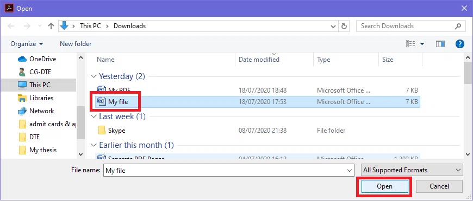This screenshot has width=473, height=201.
Task: Open Network in navigation pane
Action: [x=42, y=111]
